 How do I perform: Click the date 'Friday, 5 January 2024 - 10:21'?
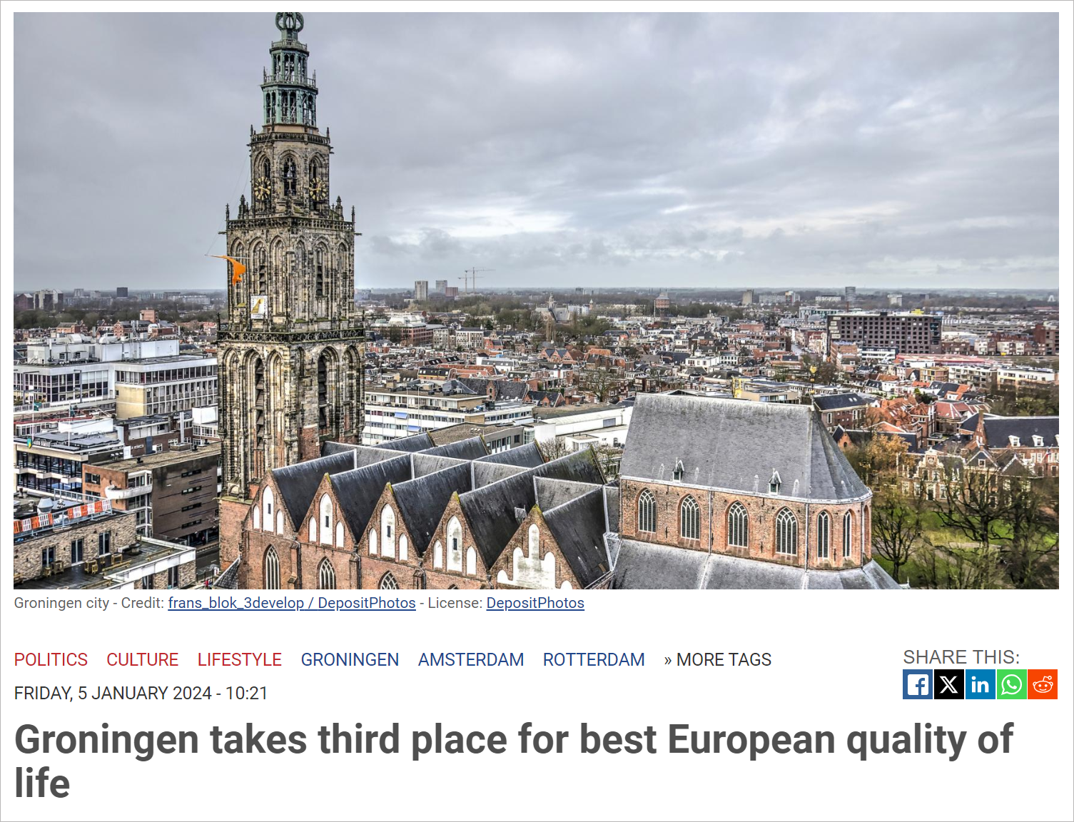pos(141,694)
